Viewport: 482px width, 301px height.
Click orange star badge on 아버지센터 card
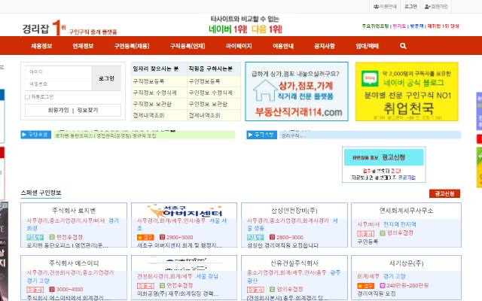(x=145, y=237)
